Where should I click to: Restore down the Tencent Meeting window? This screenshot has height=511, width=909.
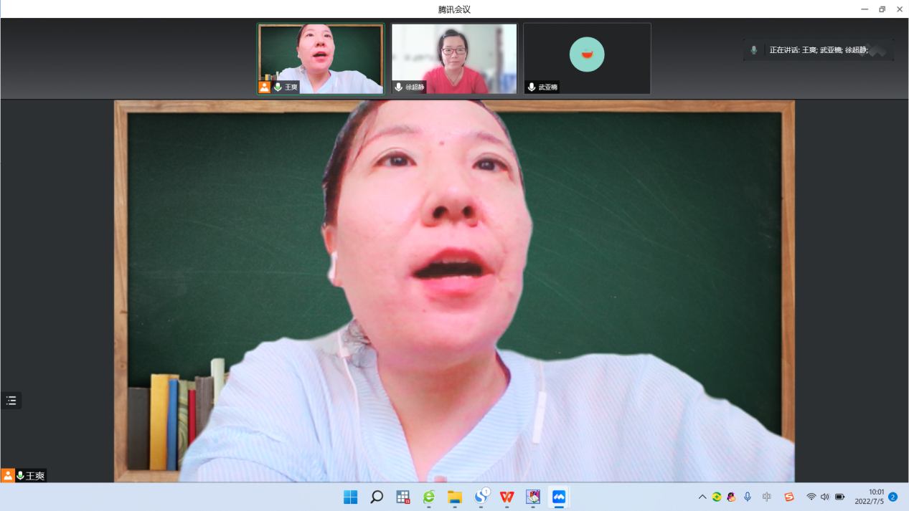(x=882, y=9)
